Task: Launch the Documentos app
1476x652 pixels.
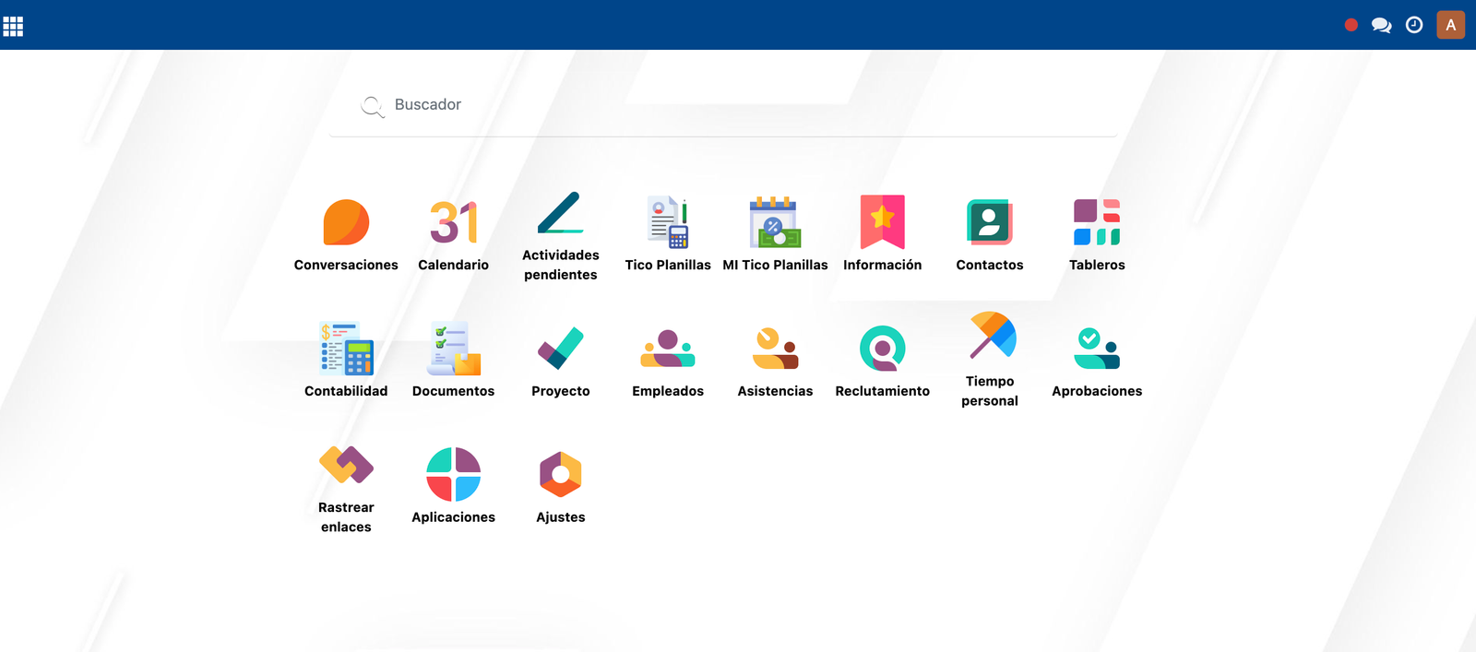Action: pyautogui.click(x=453, y=350)
